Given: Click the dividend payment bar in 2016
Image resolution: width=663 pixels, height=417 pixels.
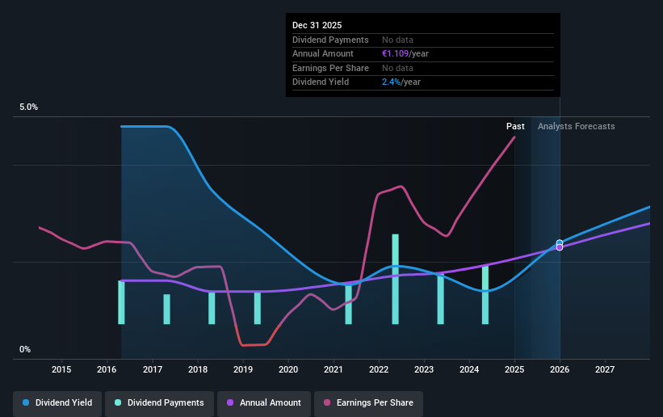Looking at the screenshot, I should (x=121, y=302).
